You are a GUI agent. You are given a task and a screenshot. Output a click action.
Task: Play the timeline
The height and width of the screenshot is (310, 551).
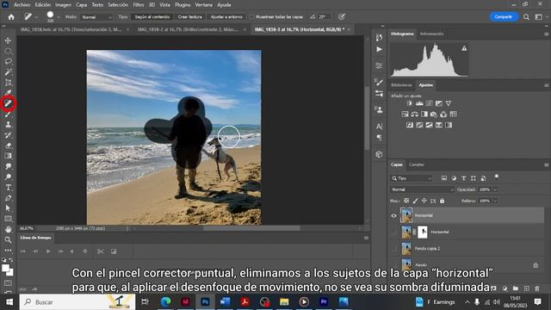pos(48,251)
